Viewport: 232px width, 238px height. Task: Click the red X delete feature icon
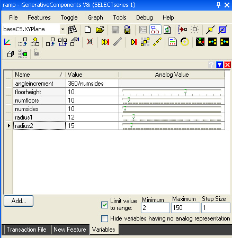point(90,42)
